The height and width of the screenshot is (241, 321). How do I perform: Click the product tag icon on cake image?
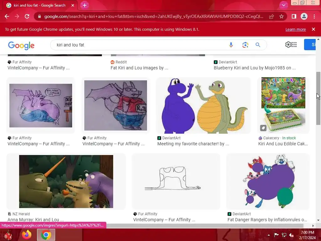(x=263, y=128)
